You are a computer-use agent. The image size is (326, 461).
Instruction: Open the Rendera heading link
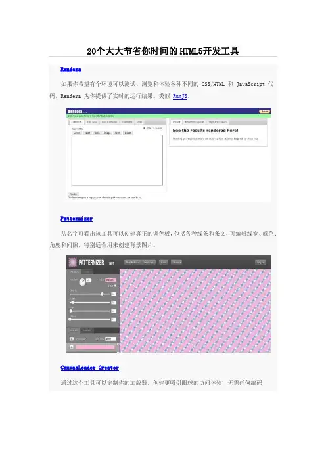click(71, 70)
